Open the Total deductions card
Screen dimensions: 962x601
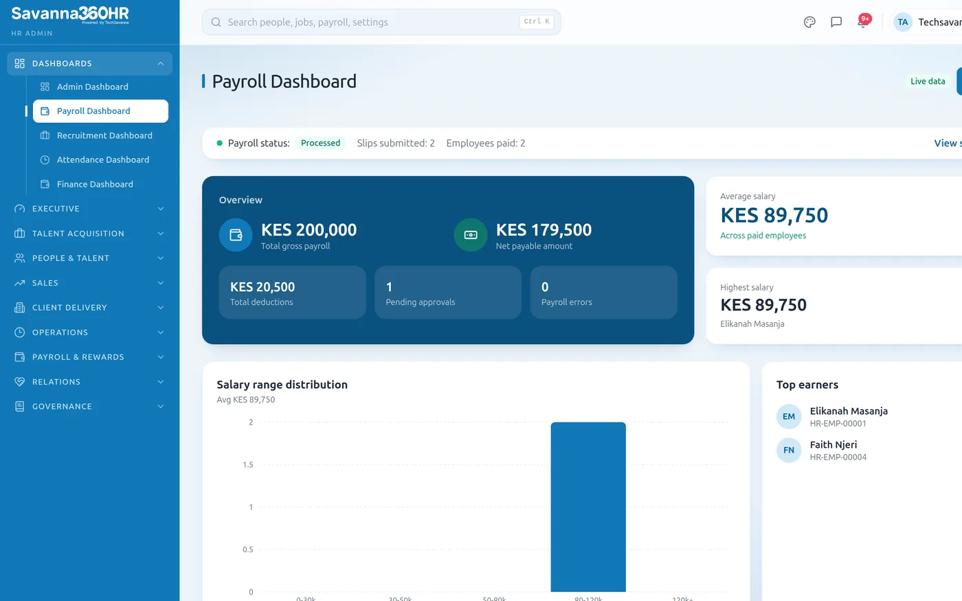pyautogui.click(x=293, y=293)
